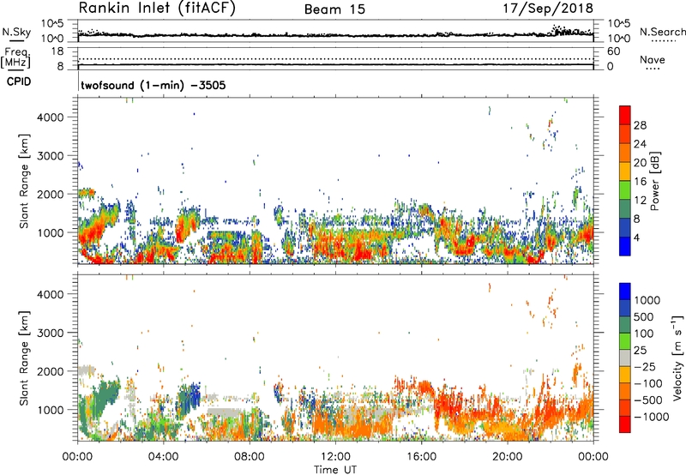
Task: Click the velocity panel Slant Range label
Action: click(24, 358)
